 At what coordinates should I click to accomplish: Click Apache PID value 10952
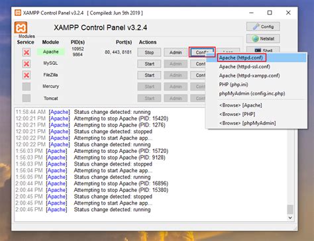coord(78,49)
